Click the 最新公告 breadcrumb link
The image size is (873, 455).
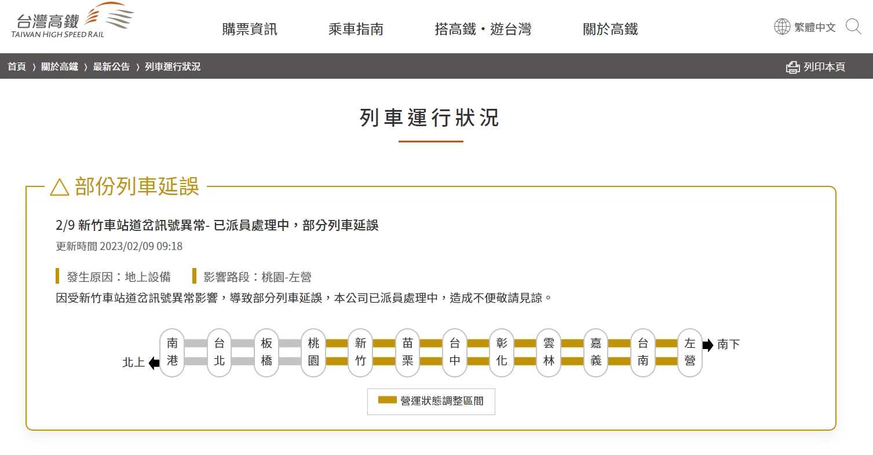pos(111,67)
